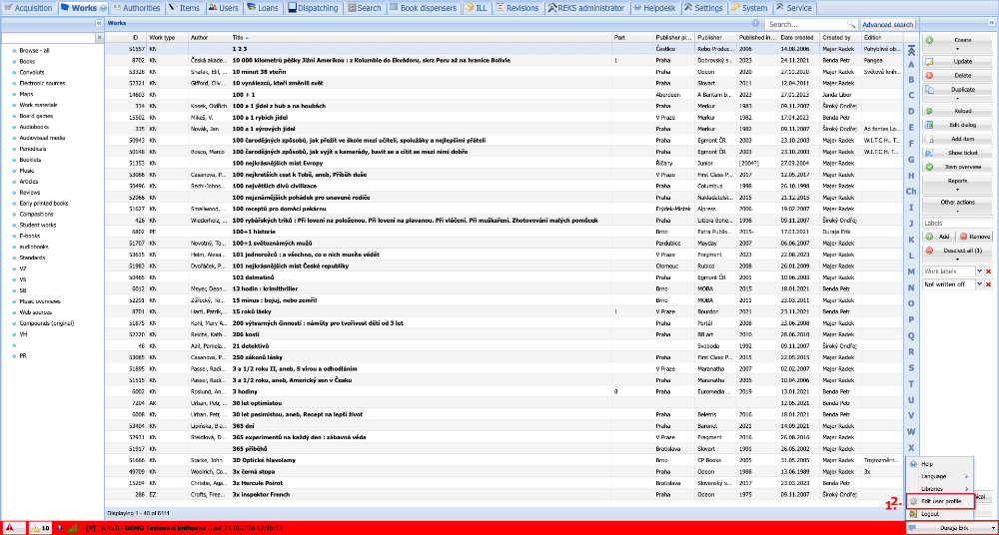Click the Reload button
999x535 pixels.
tap(958, 111)
